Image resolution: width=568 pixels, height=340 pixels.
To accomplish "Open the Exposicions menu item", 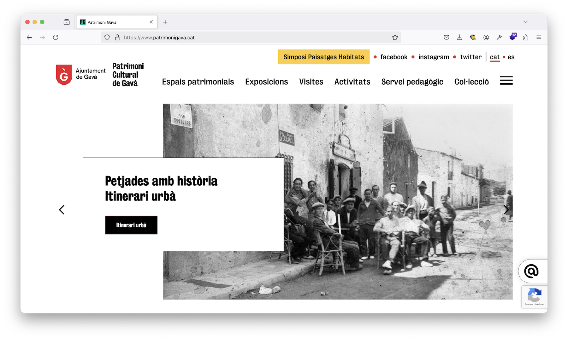I will [x=266, y=82].
